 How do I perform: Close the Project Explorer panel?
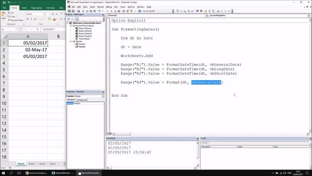[x=103, y=15]
